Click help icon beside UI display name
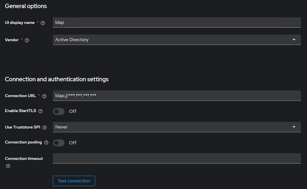The height and width of the screenshot is (189, 307). click(43, 23)
